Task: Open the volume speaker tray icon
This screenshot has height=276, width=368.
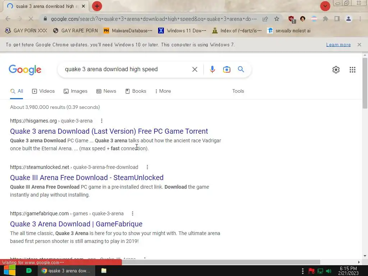Action: click(328, 271)
